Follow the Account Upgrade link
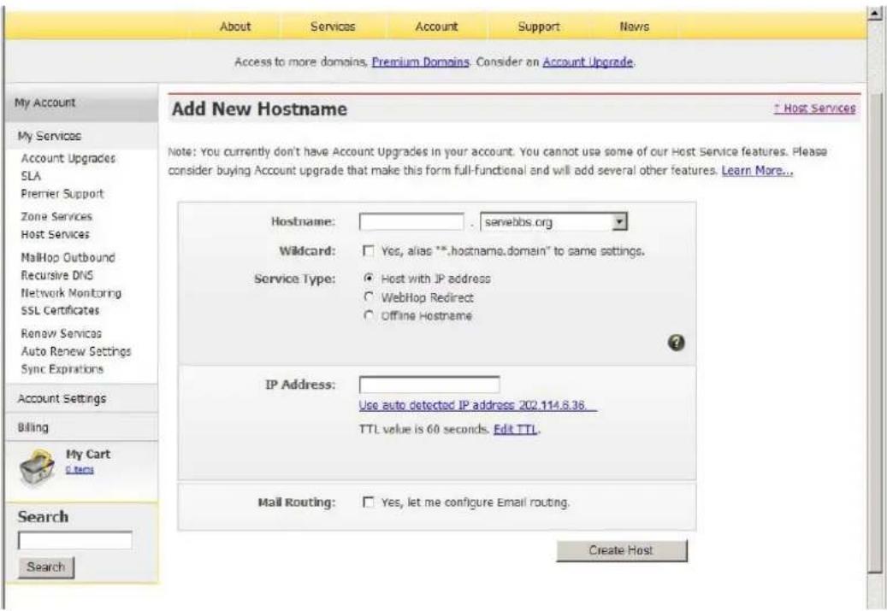 coord(588,62)
